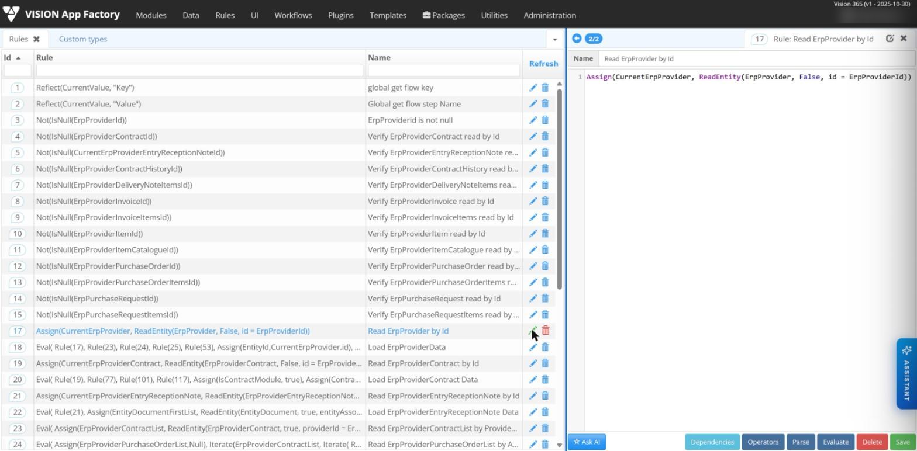
Task: Switch to the Custom types tab
Action: click(83, 39)
